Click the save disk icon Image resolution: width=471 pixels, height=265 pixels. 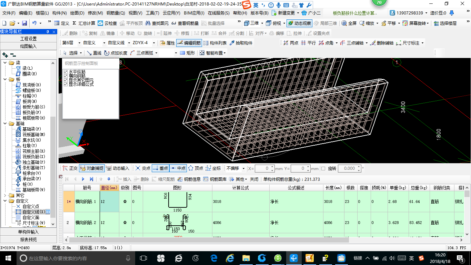[24, 23]
